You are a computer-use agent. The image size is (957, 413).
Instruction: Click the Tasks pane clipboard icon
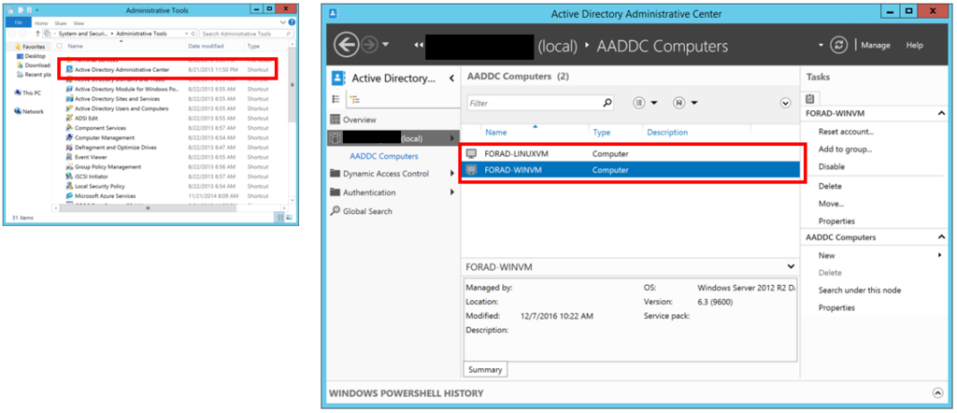(x=810, y=98)
